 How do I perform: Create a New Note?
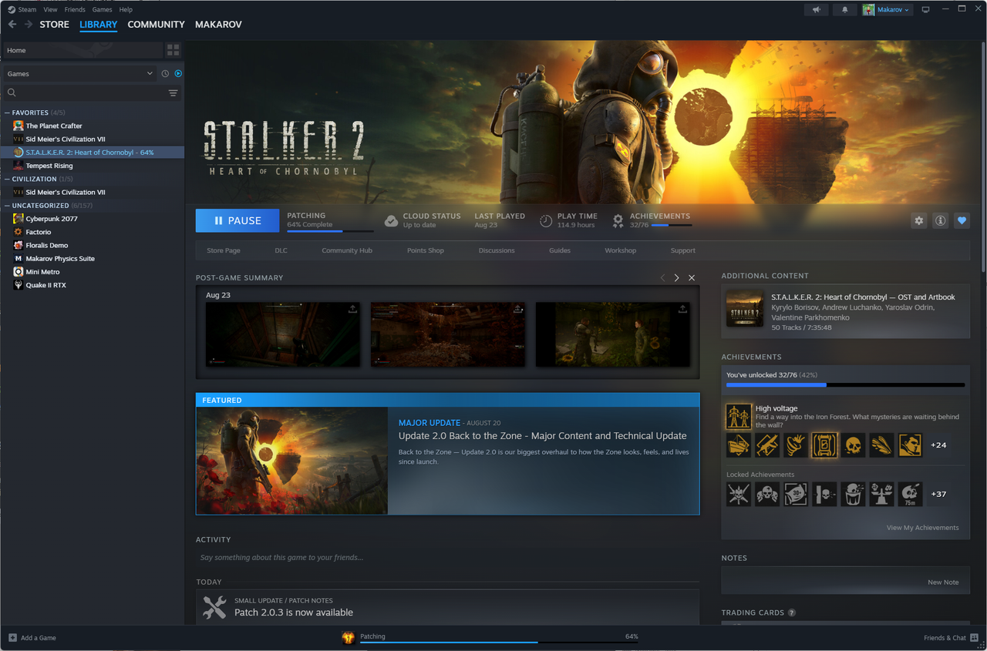[943, 582]
